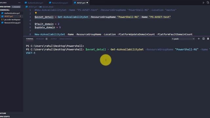
Task: Expand the OUTLINE section
Action: (3, 113)
